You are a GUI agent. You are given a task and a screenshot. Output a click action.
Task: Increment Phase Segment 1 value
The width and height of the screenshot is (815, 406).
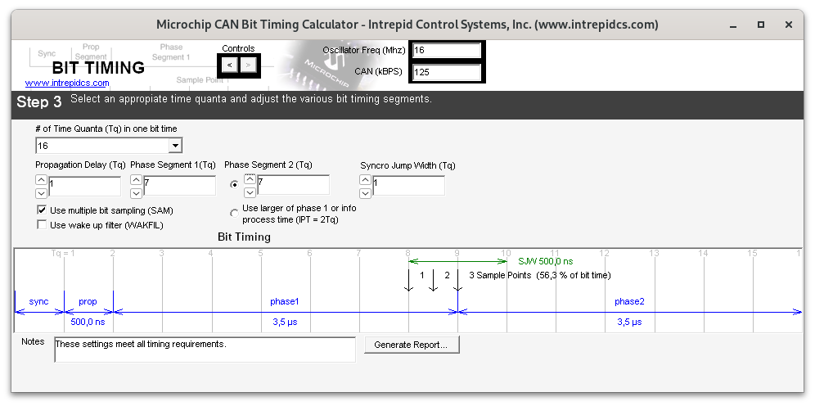[x=136, y=180]
